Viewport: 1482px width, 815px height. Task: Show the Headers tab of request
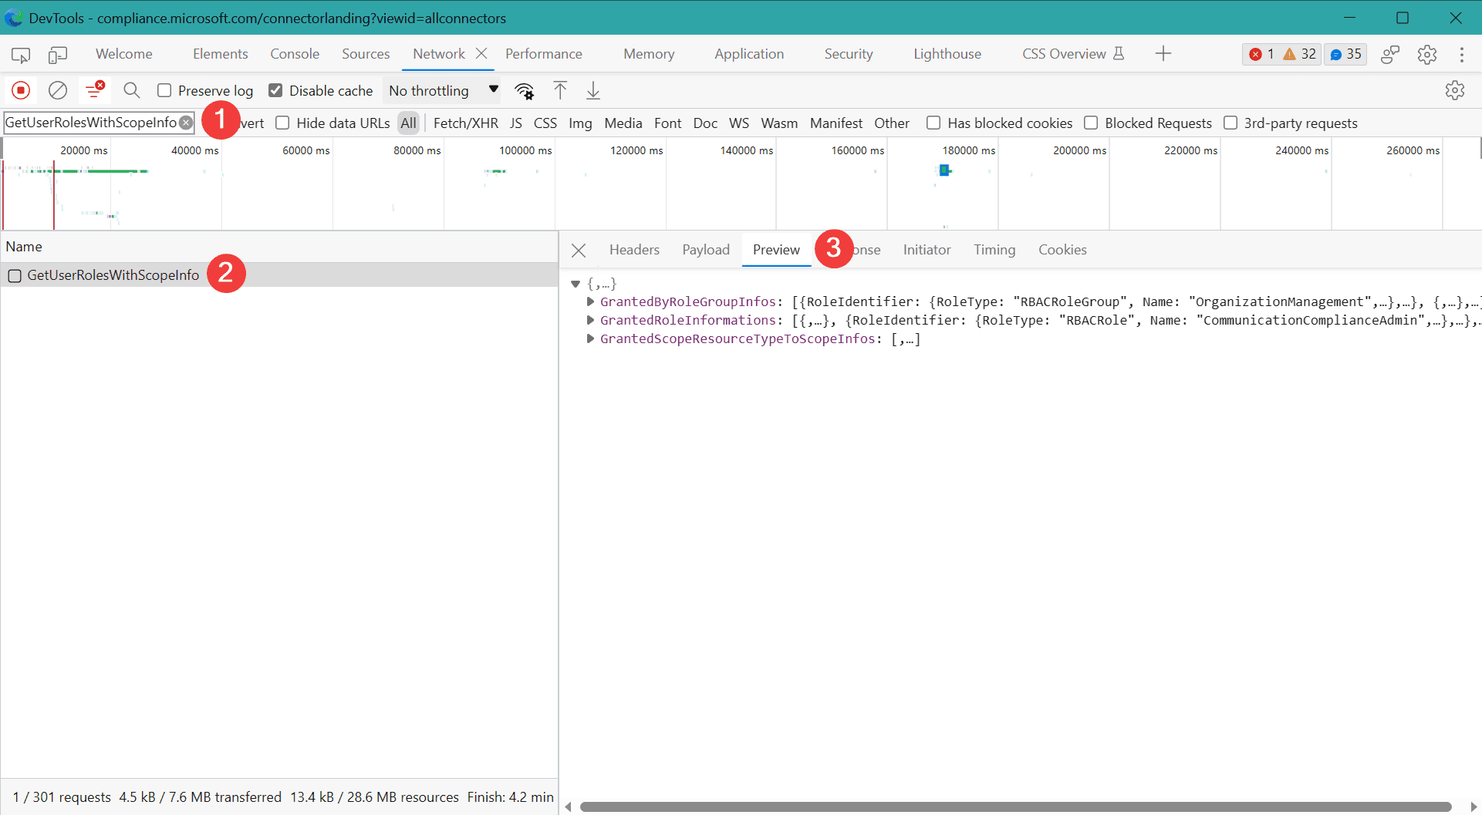tap(634, 250)
